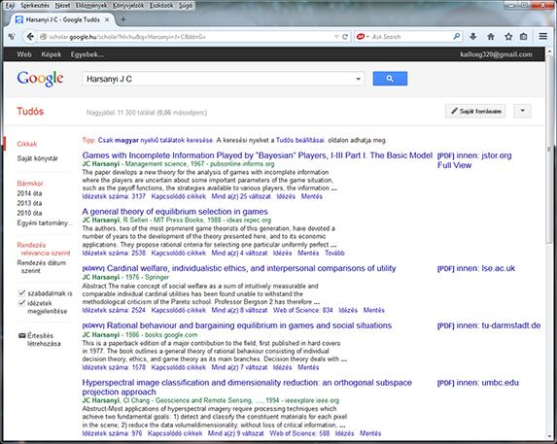This screenshot has width=557, height=444.
Task: Click the Saját forrásaim button
Action: click(x=475, y=111)
